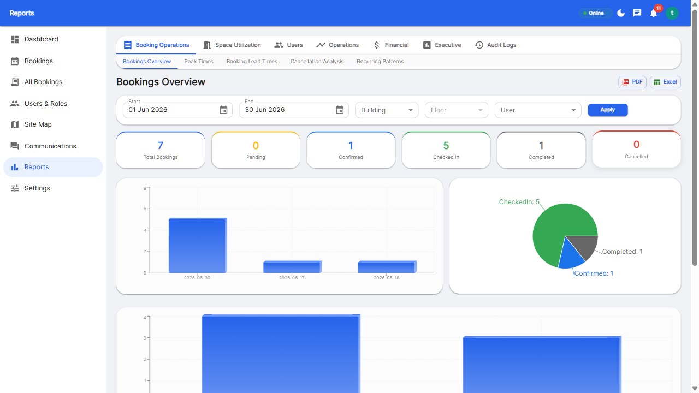This screenshot has height=393, width=699.
Task: Open Users & Roles page
Action: (53, 104)
